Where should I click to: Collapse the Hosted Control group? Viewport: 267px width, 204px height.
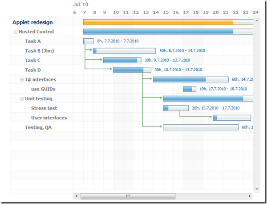click(x=16, y=32)
